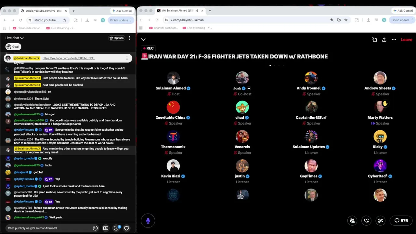Open Live streaming bookmark in Studio window
The height and width of the screenshot is (234, 416).
tap(61, 28)
